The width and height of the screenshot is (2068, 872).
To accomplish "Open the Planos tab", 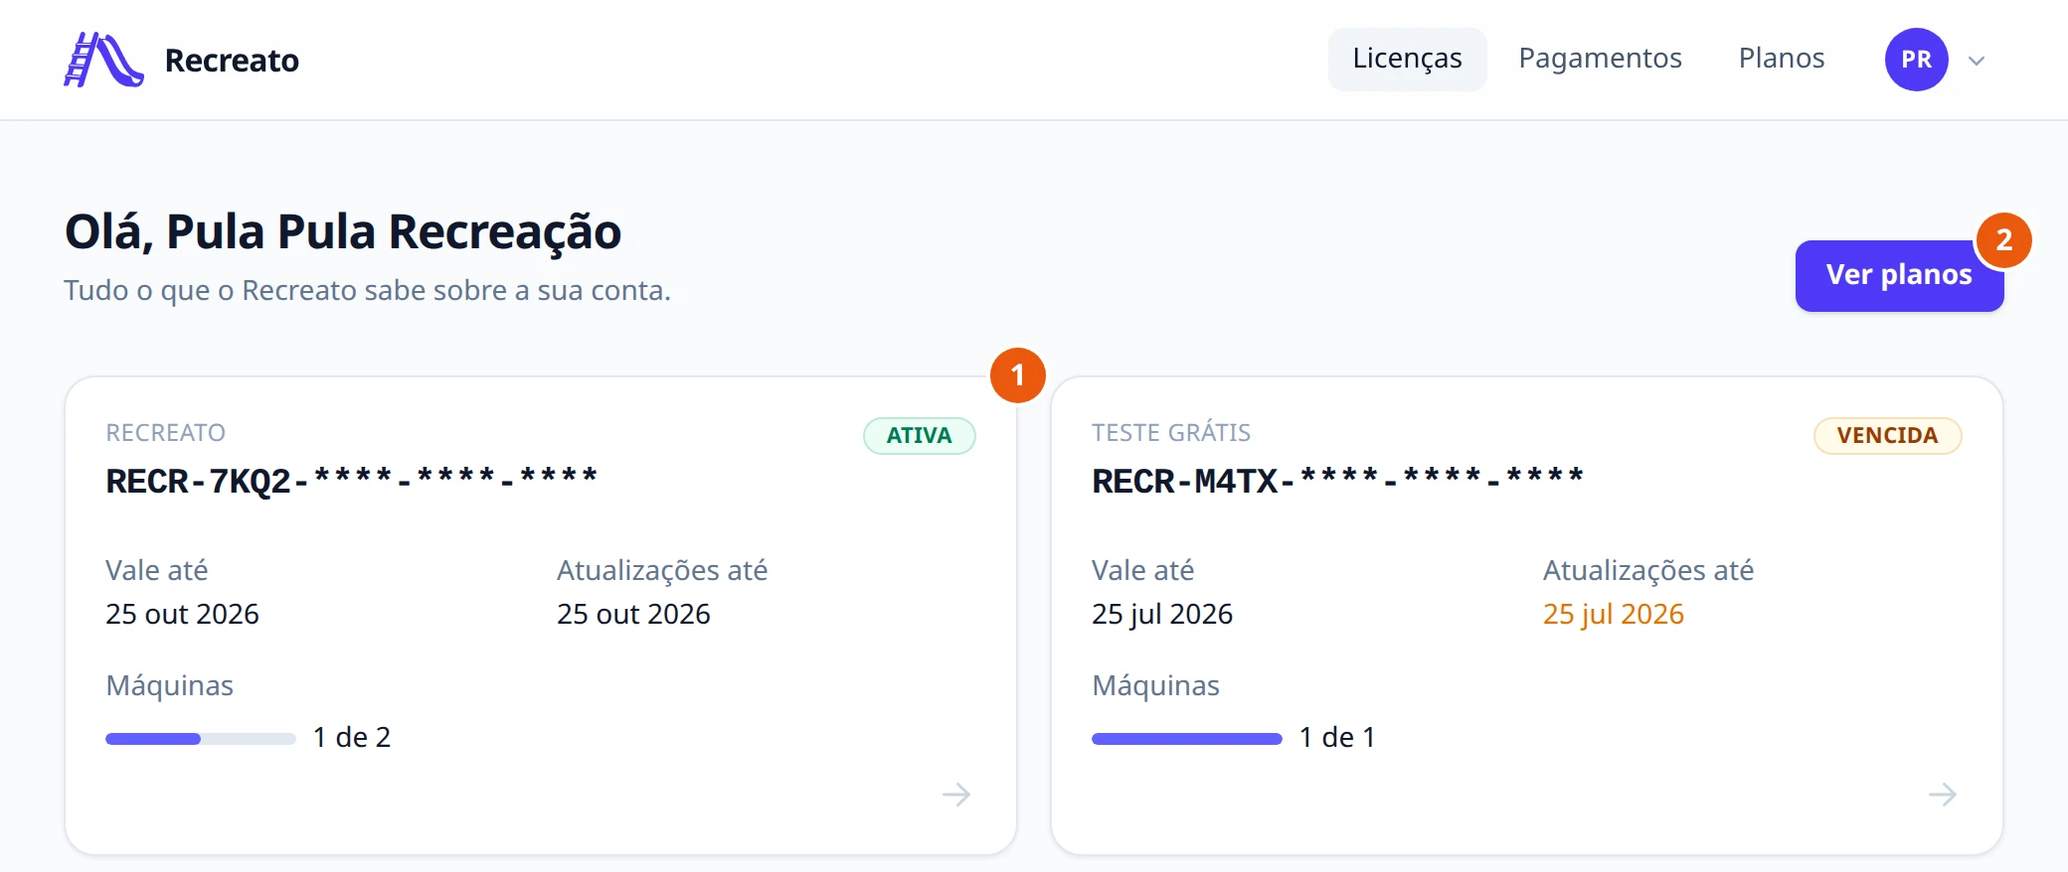I will point(1782,59).
